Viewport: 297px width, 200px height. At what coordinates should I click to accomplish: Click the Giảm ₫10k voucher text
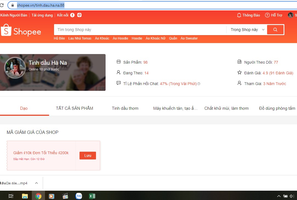[x=41, y=153]
